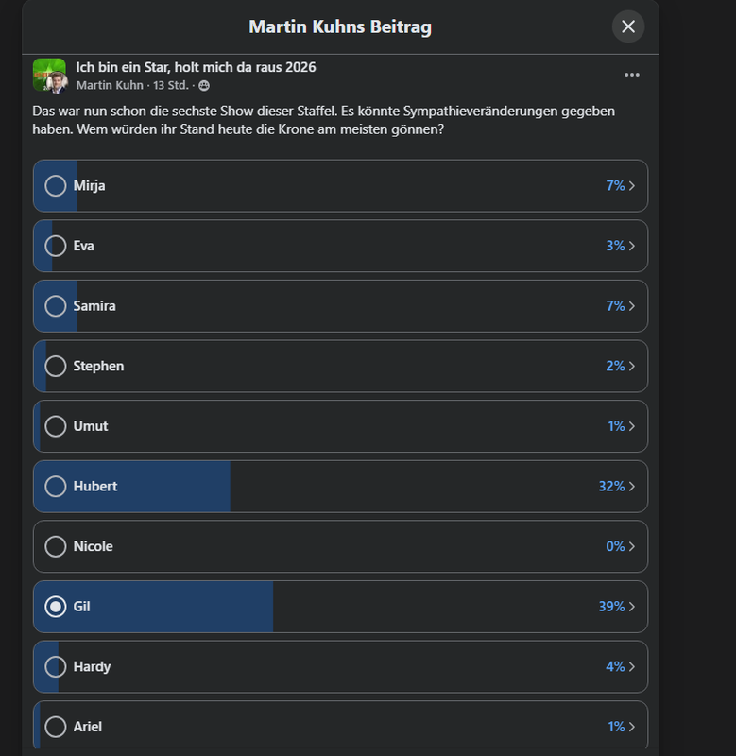Click the group avatar thumbnail
Viewport: 736px width, 756px height.
(x=49, y=76)
